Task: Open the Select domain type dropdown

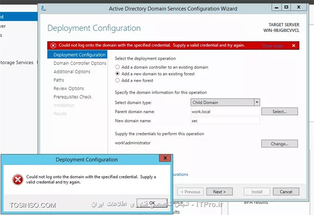Action: click(x=225, y=102)
